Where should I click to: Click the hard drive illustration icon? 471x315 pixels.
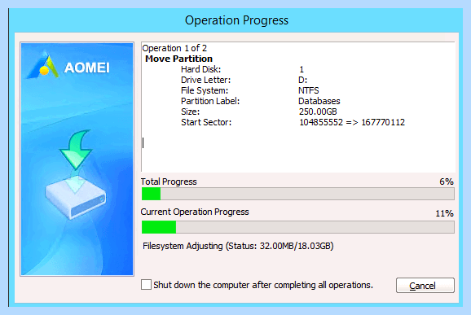click(76, 197)
